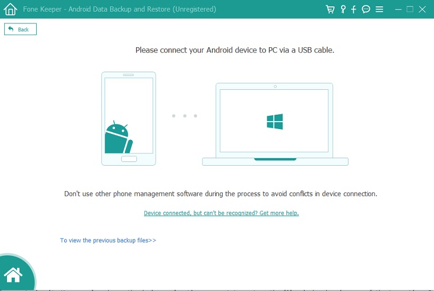Open registration via the key icon
Image resolution: width=434 pixels, height=291 pixels.
click(343, 9)
